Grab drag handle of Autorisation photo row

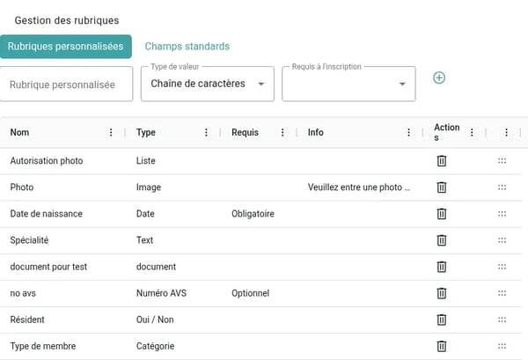502,161
